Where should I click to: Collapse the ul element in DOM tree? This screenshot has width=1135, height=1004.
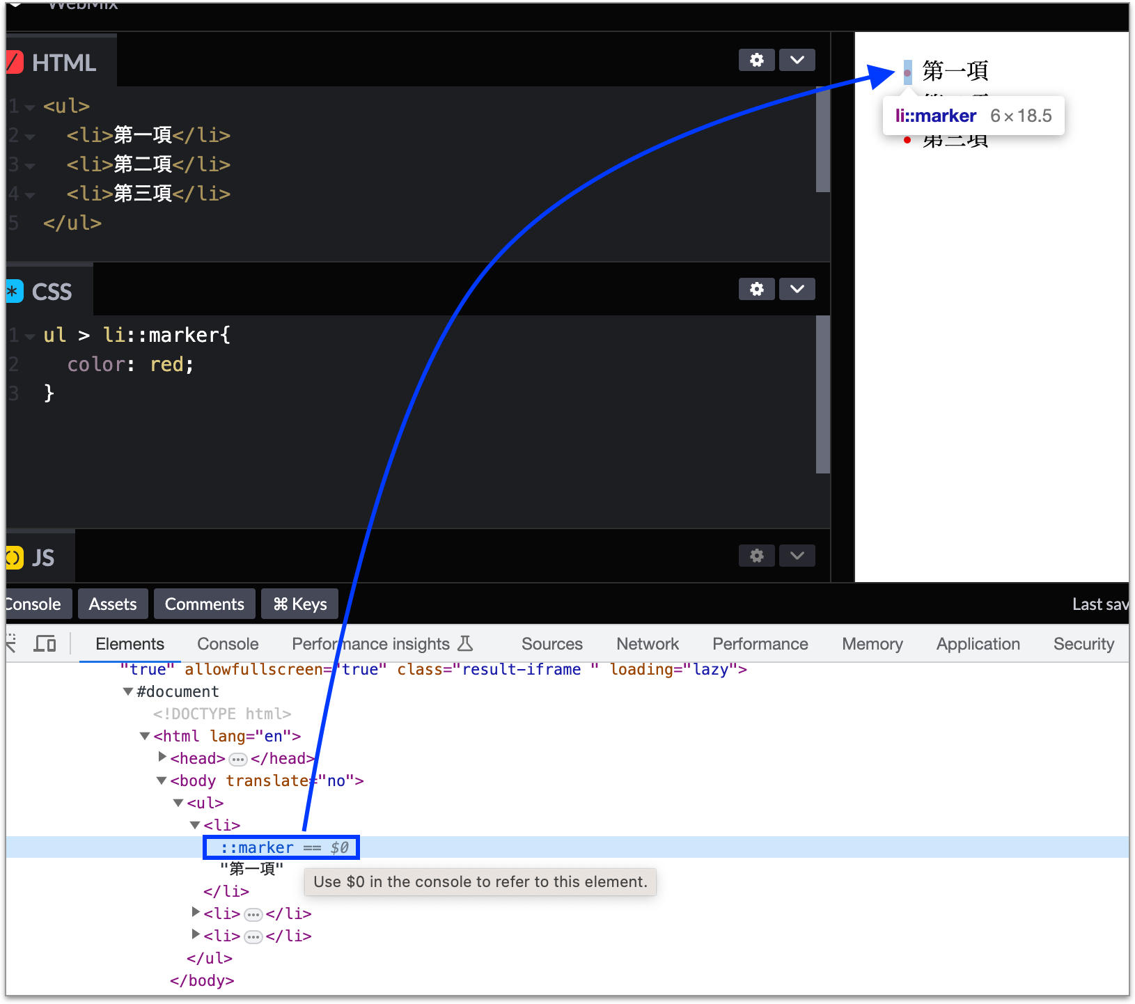(x=178, y=803)
